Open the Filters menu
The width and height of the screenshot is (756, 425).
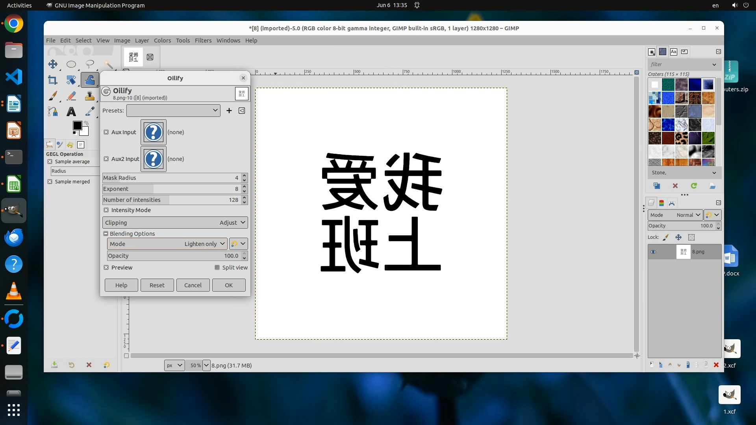pos(203,41)
